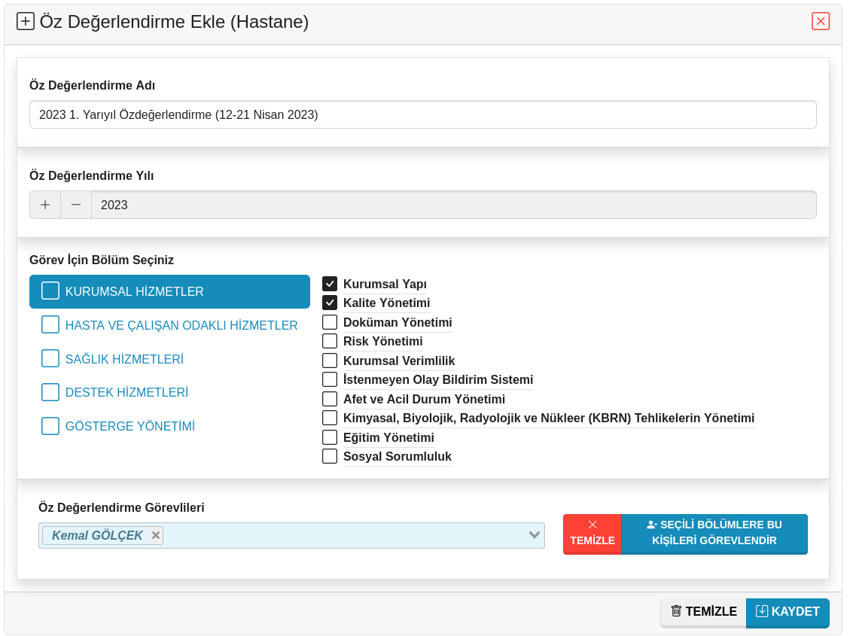The image size is (850, 636).
Task: Toggle the Sosyal Sorumluluk checkbox
Action: (x=330, y=456)
